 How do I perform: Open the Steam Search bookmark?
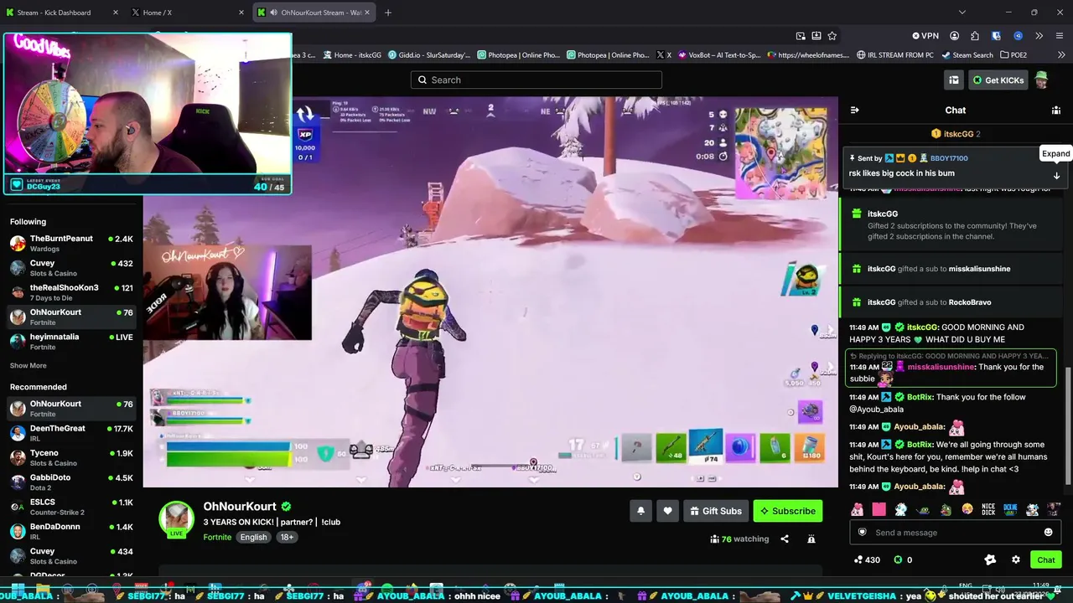point(967,55)
